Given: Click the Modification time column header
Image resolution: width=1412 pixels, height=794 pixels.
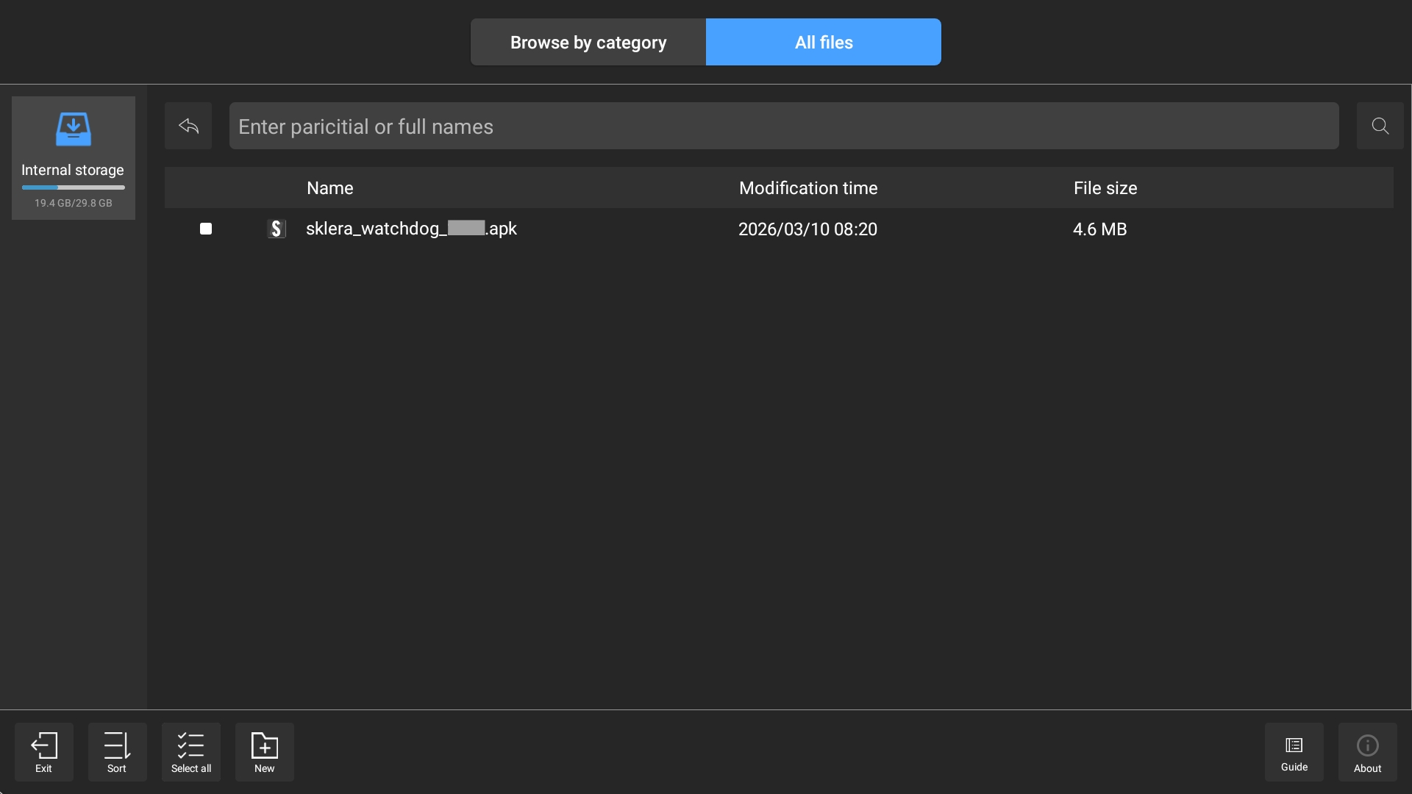Looking at the screenshot, I should [x=807, y=188].
